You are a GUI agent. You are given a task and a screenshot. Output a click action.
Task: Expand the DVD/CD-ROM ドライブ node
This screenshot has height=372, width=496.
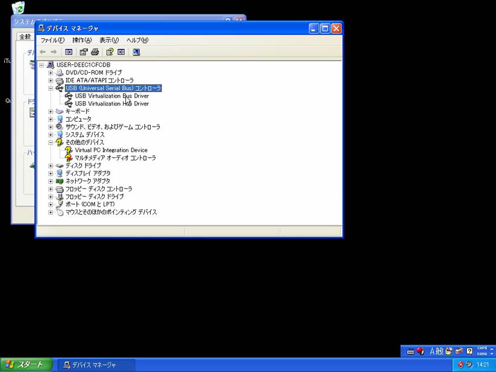point(51,73)
